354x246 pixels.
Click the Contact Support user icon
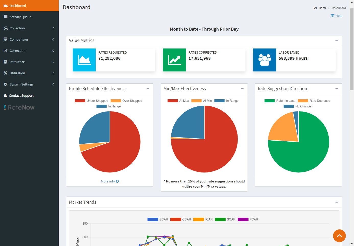point(5,95)
